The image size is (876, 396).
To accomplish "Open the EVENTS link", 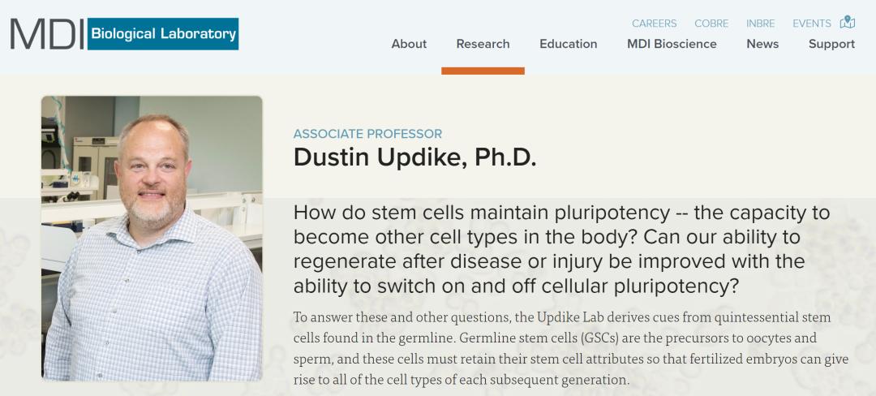I will [812, 24].
